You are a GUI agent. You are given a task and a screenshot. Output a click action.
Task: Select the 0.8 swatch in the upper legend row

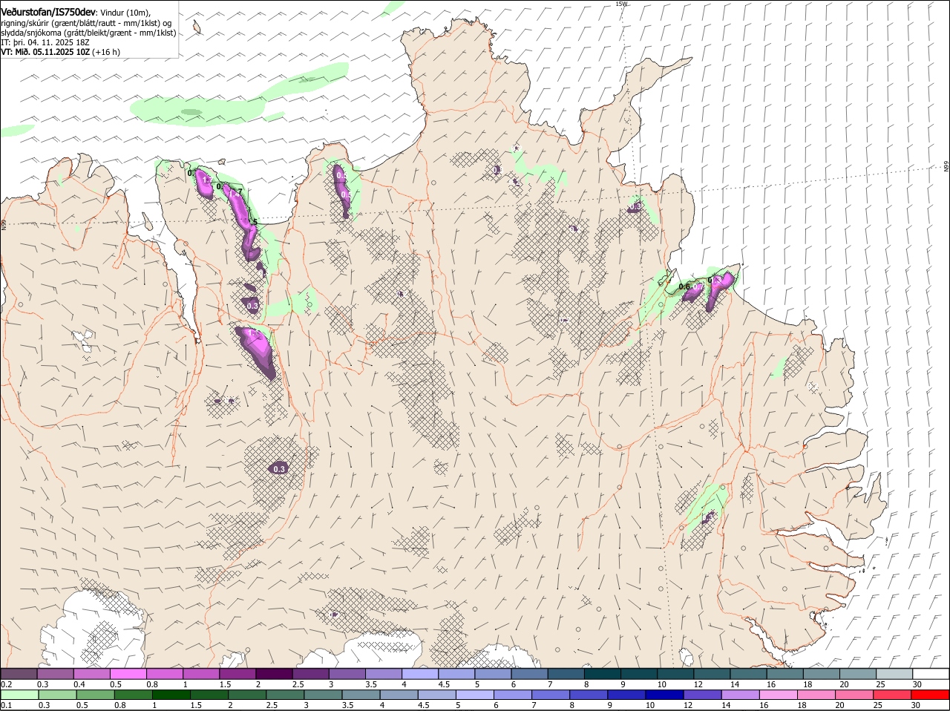pos(164,674)
